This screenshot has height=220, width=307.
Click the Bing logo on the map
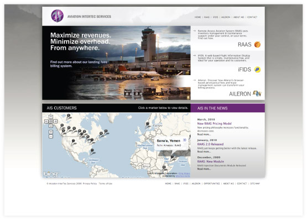pyautogui.click(x=50, y=174)
